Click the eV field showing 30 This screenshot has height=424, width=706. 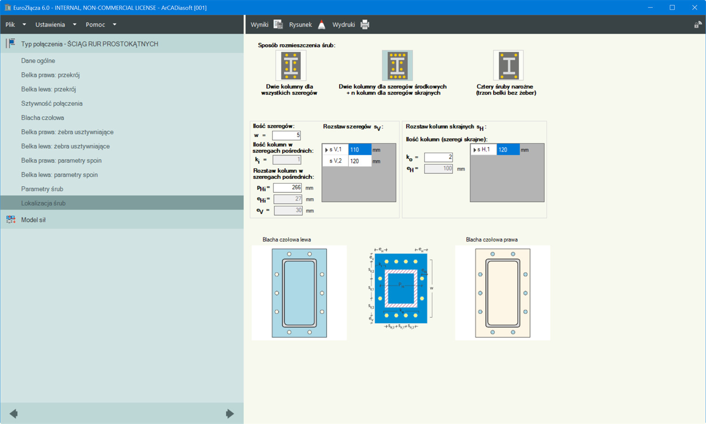[288, 211]
